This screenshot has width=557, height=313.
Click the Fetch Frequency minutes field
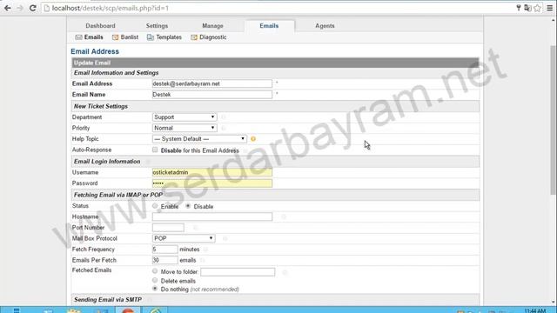164,250
